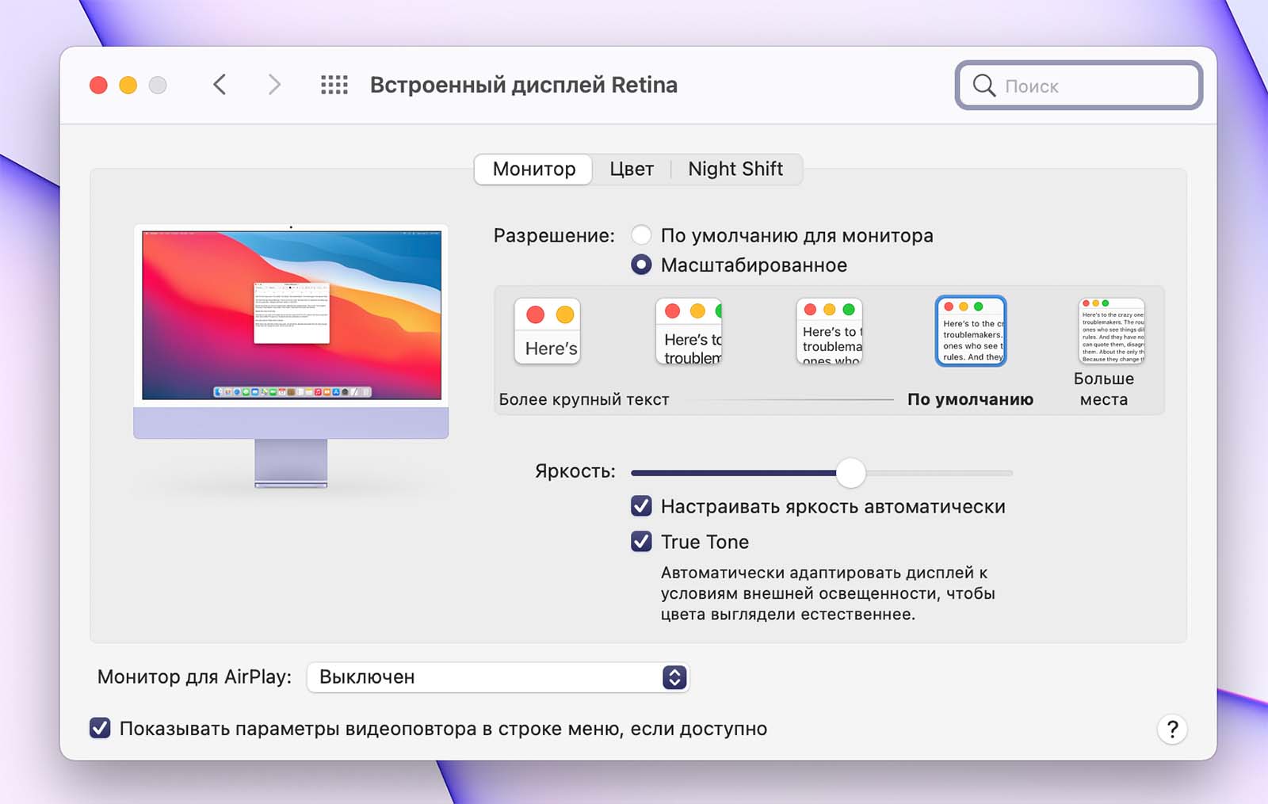Choose the second larger text resolution option
This screenshot has width=1268, height=804.
tap(689, 331)
